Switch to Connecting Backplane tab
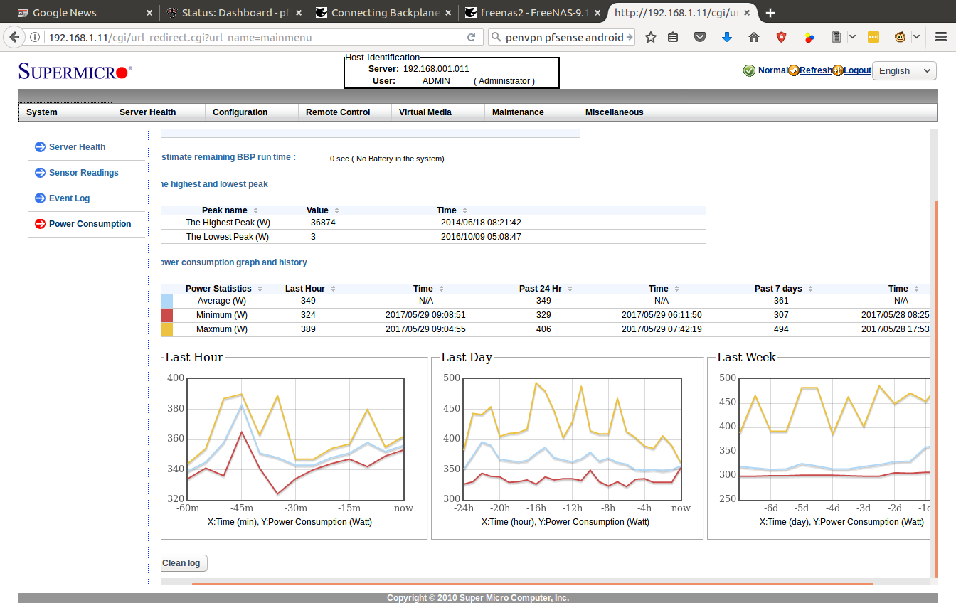956x603 pixels. pos(384,13)
